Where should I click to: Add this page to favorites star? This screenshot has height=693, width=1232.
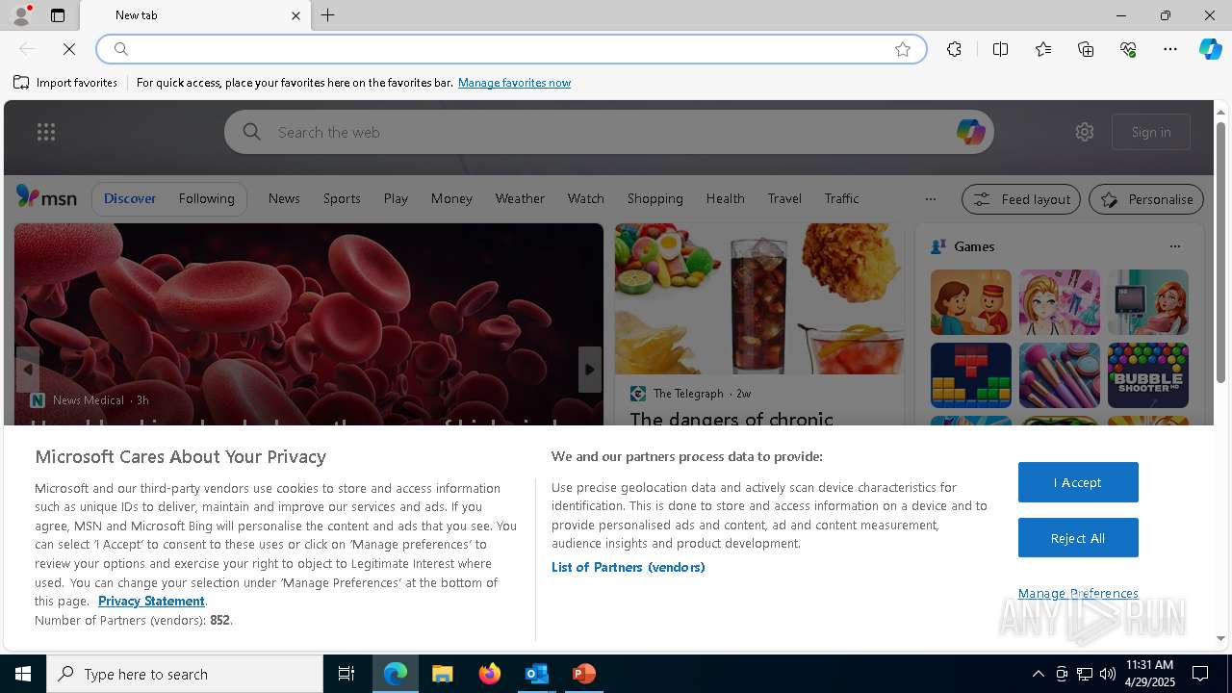[x=903, y=49]
